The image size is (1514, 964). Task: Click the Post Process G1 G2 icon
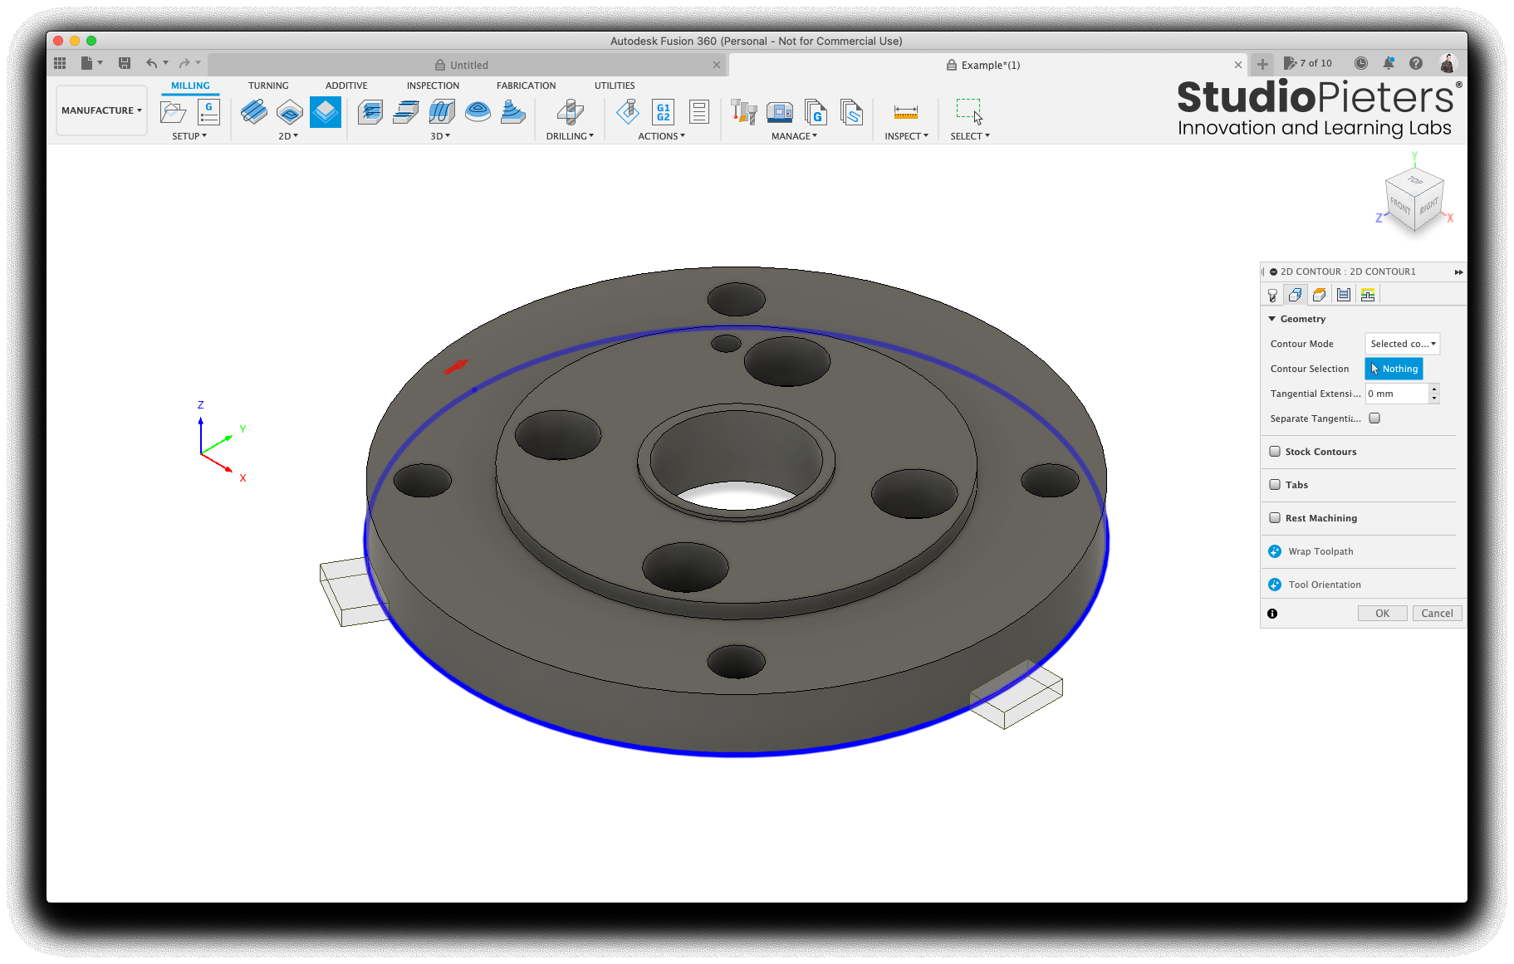pos(664,112)
